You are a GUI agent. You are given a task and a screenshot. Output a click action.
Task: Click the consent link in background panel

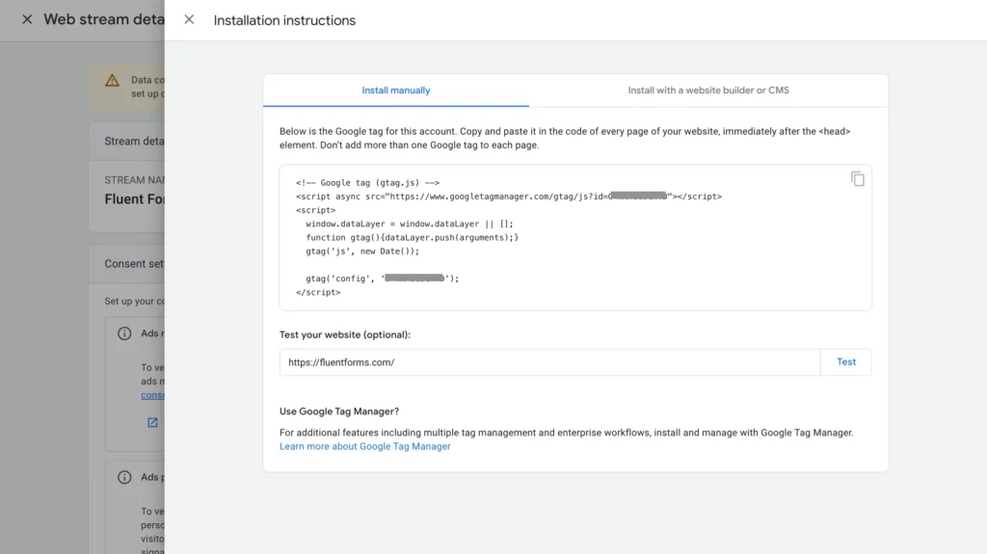pos(152,395)
